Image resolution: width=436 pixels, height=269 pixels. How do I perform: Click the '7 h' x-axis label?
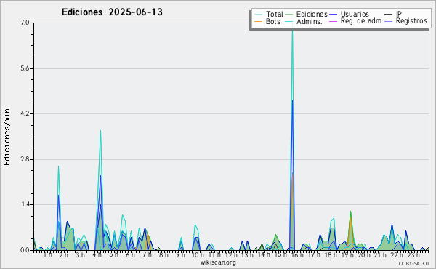click(147, 254)
